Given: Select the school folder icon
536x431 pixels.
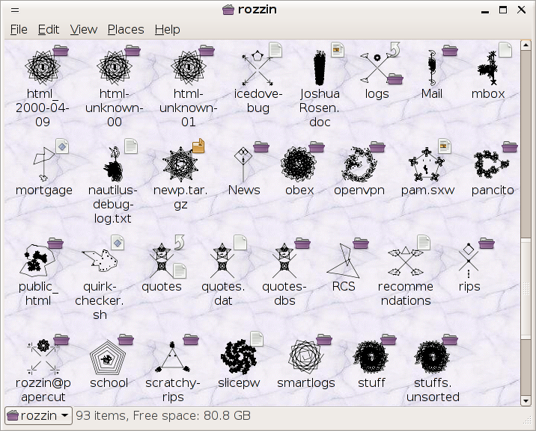Looking at the screenshot, I should pos(108,357).
